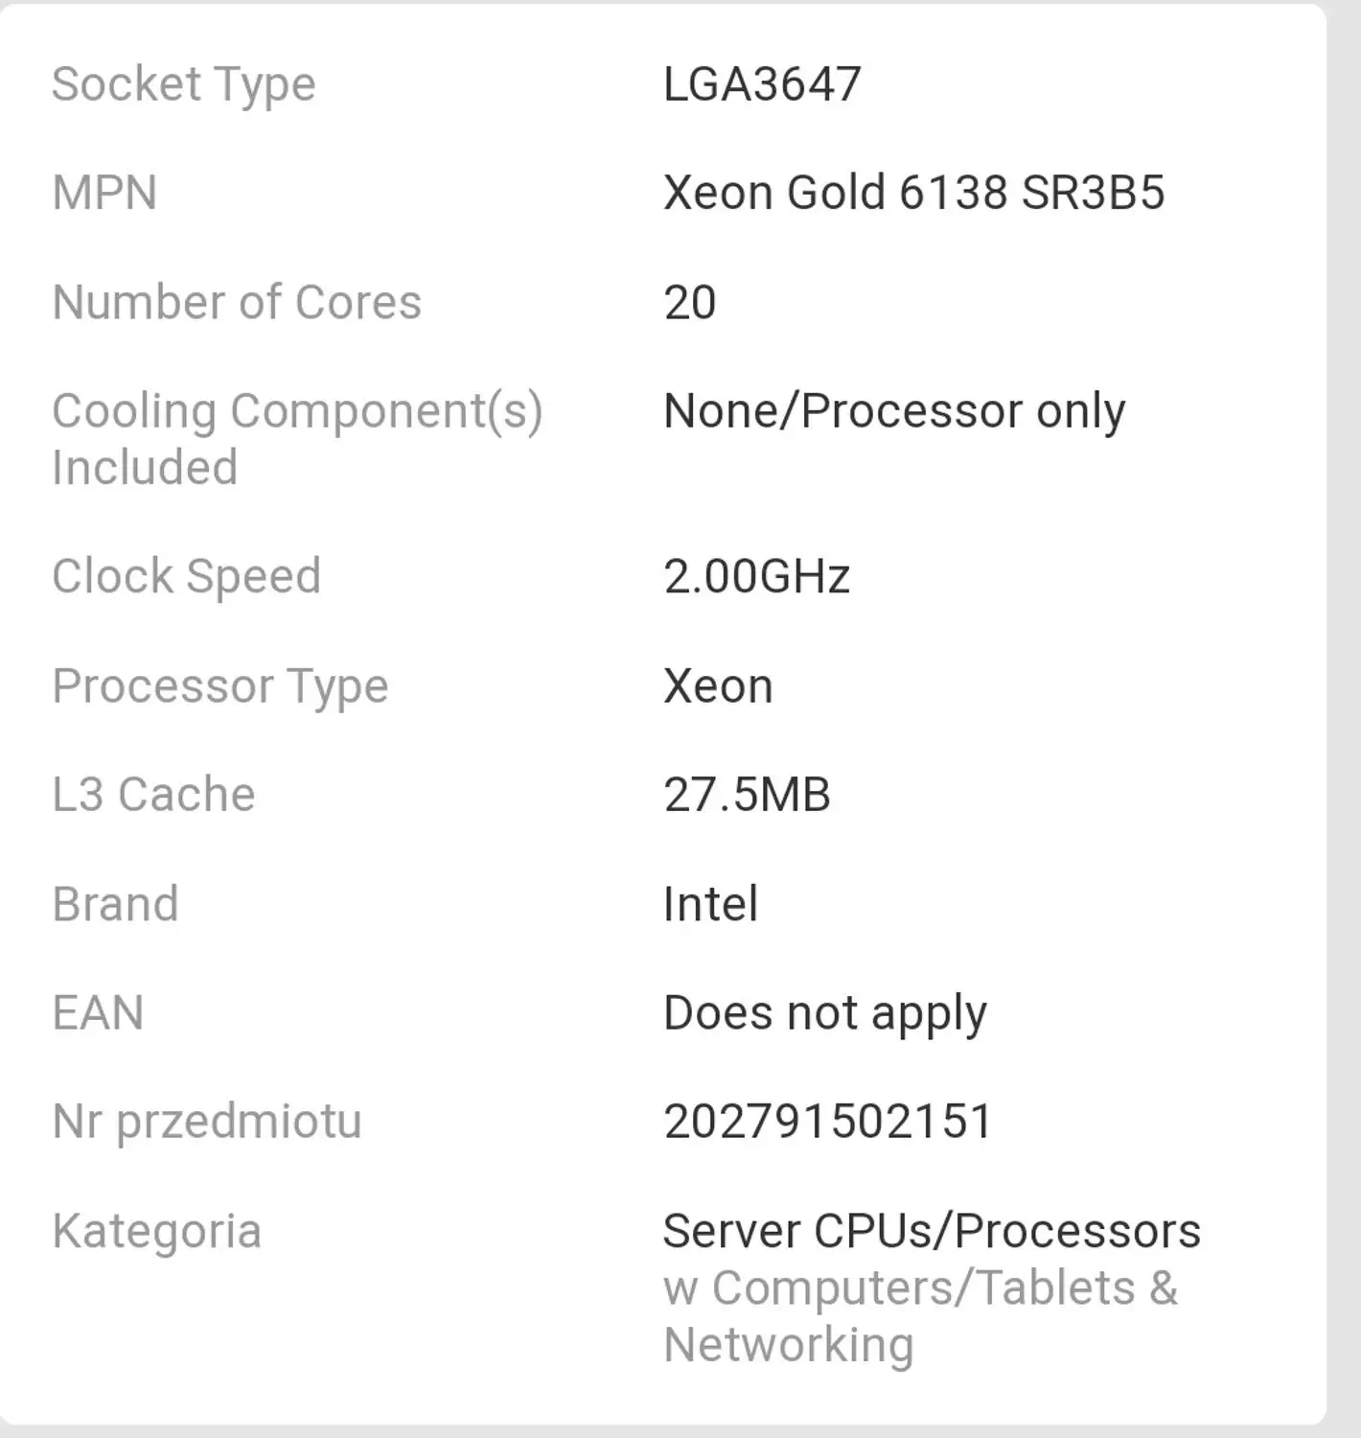The image size is (1361, 1438).
Task: Select the Number of Cores label
Action: pos(237,302)
